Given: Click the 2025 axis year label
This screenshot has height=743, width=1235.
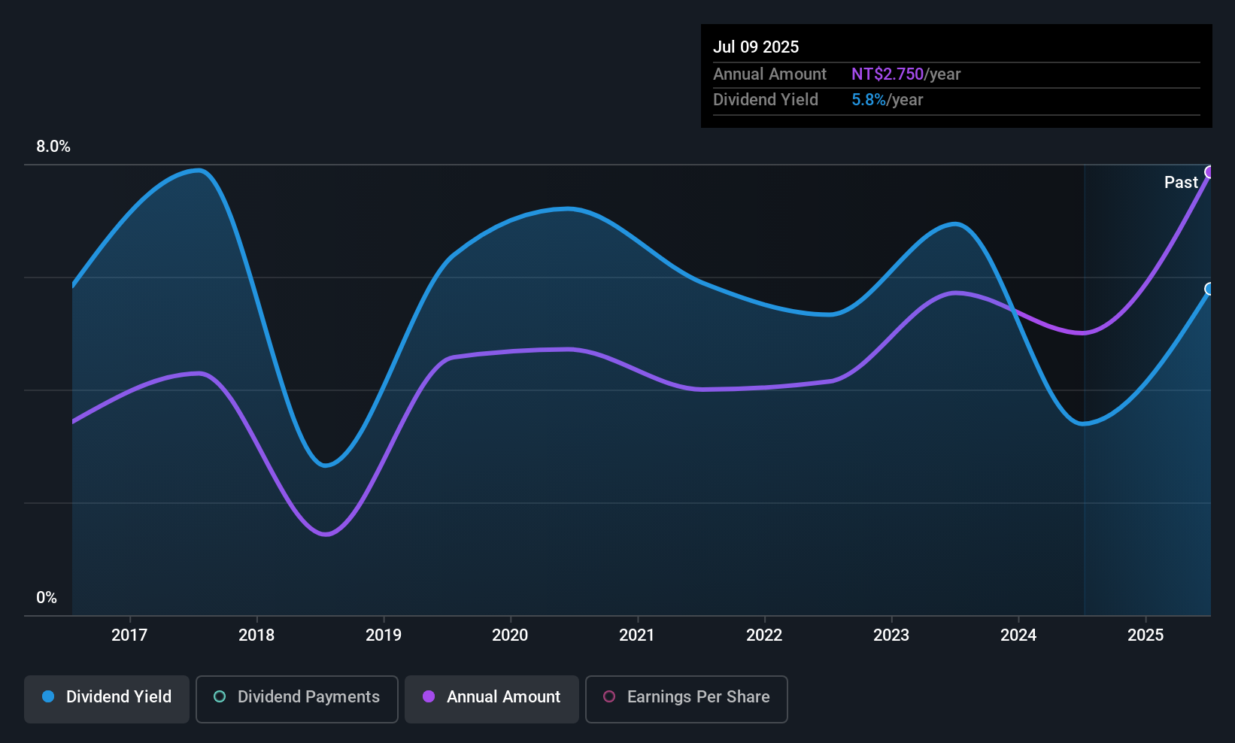Looking at the screenshot, I should coord(1146,635).
